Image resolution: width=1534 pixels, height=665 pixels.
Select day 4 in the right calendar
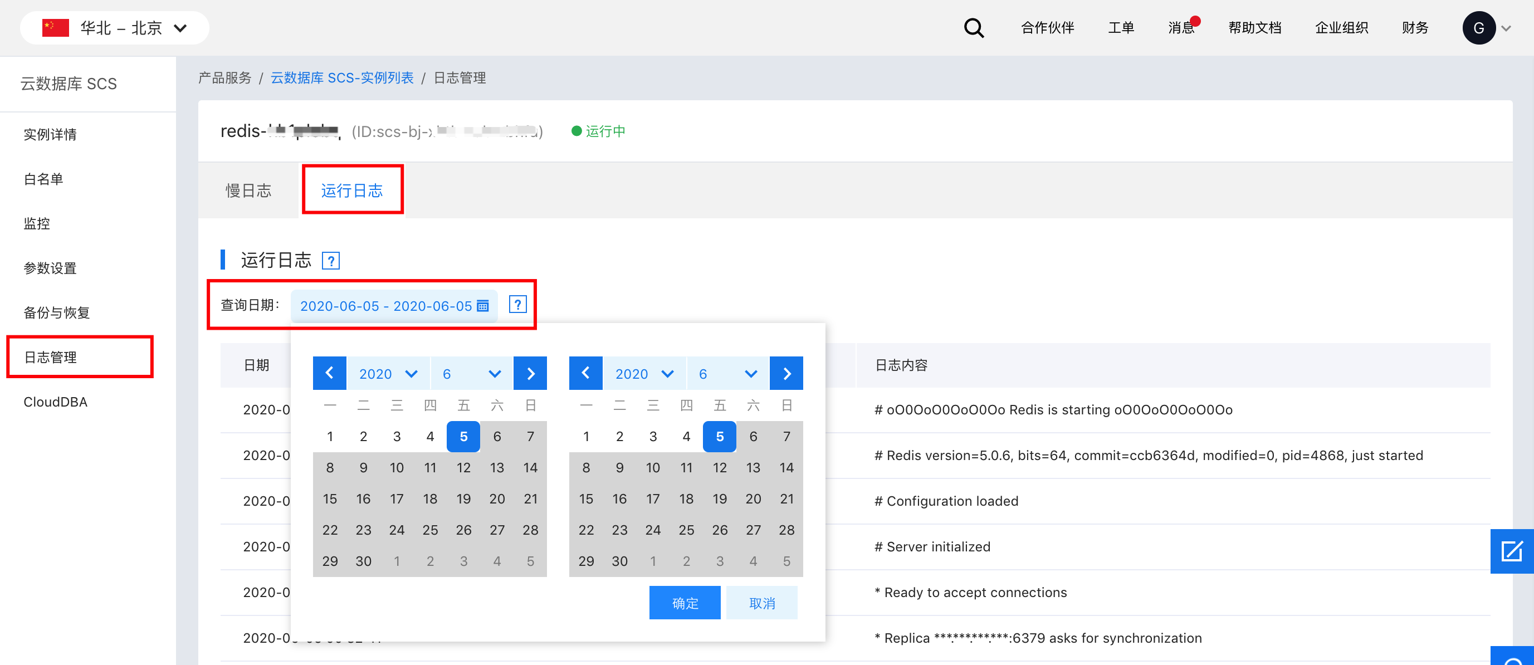(686, 437)
